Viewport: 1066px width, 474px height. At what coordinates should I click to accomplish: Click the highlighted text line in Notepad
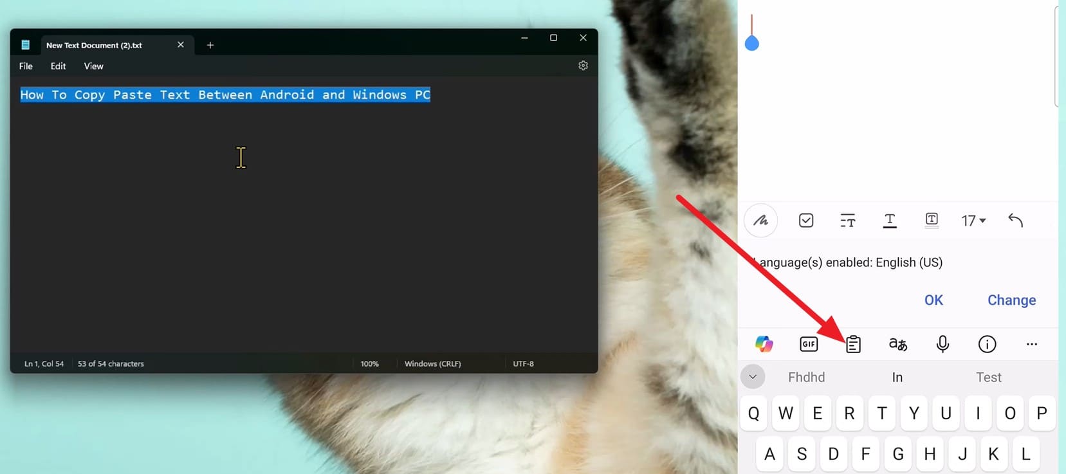pyautogui.click(x=225, y=95)
